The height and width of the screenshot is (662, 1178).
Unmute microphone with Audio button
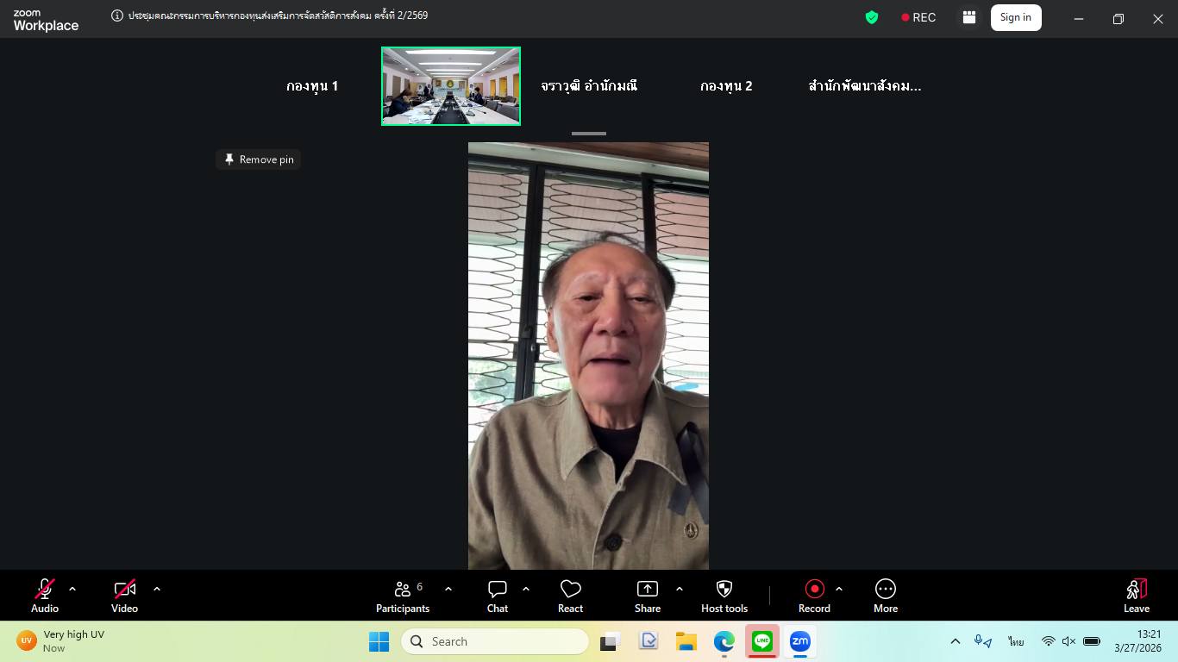point(45,596)
